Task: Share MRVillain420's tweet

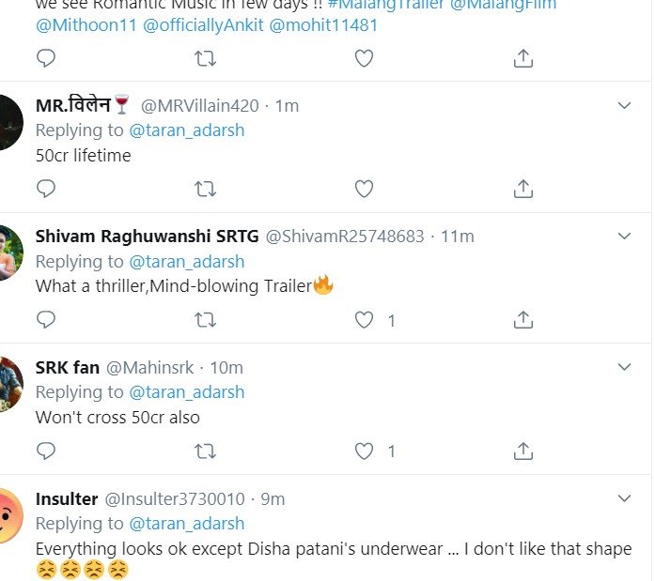Action: pos(523,189)
